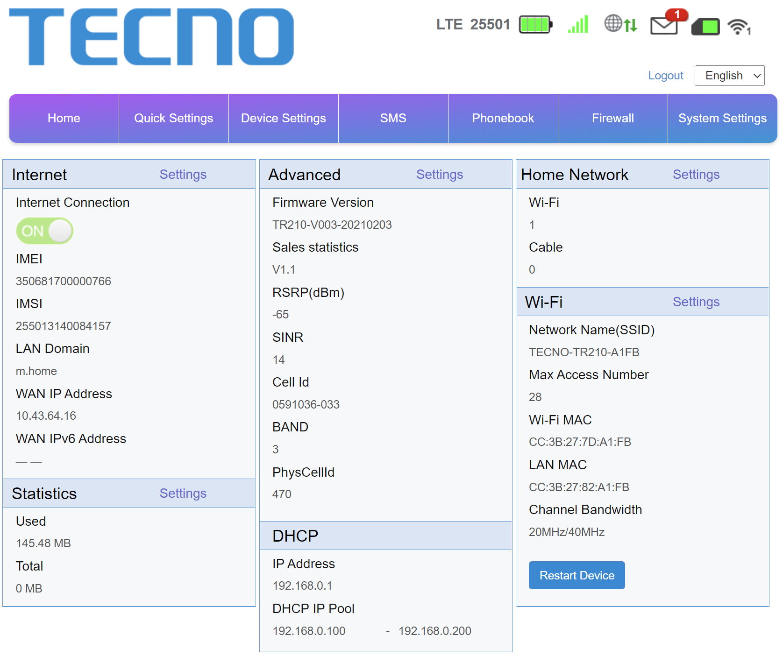
Task: Open the SMS tab
Action: pyautogui.click(x=393, y=118)
